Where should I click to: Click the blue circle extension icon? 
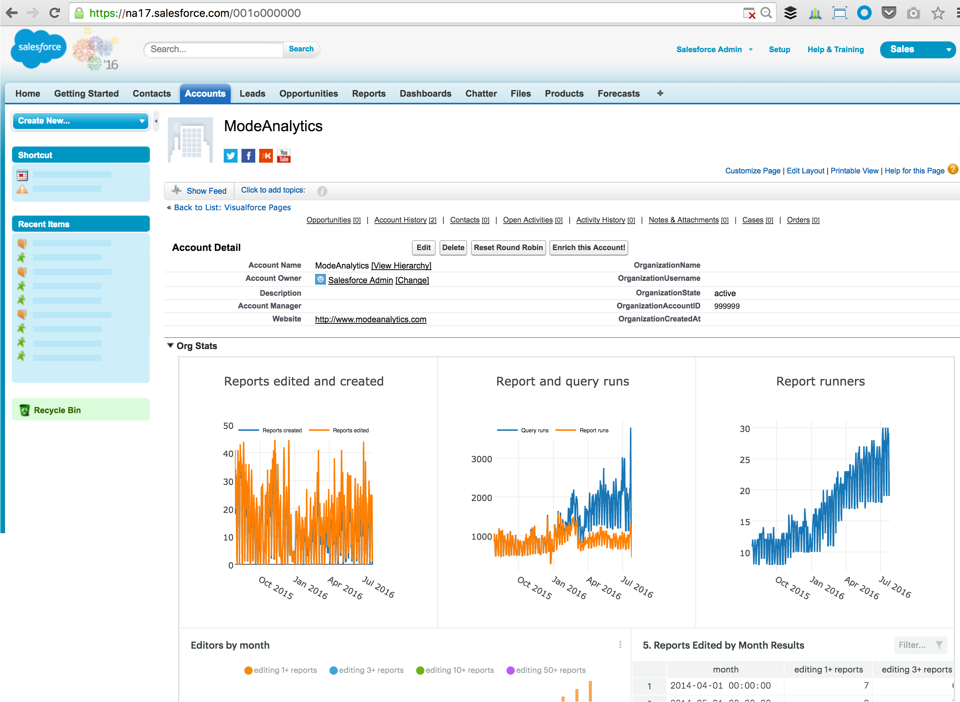(864, 13)
